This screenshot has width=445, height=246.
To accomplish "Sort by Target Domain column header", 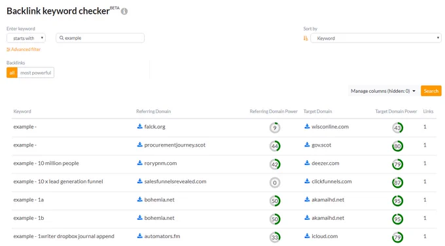I will (317, 111).
